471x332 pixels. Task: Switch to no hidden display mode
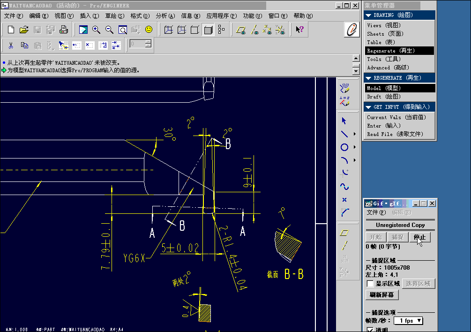[195, 30]
